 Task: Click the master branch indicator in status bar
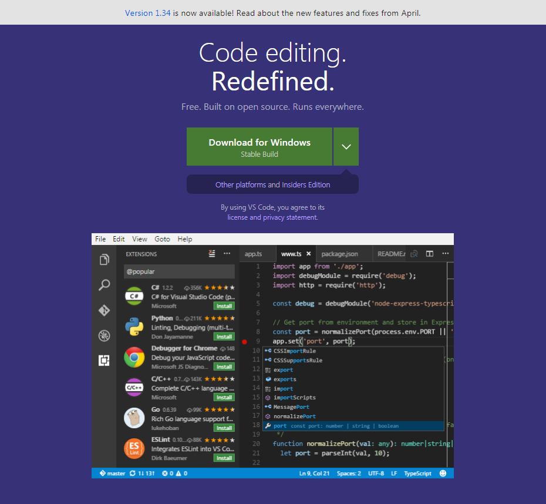tap(113, 473)
